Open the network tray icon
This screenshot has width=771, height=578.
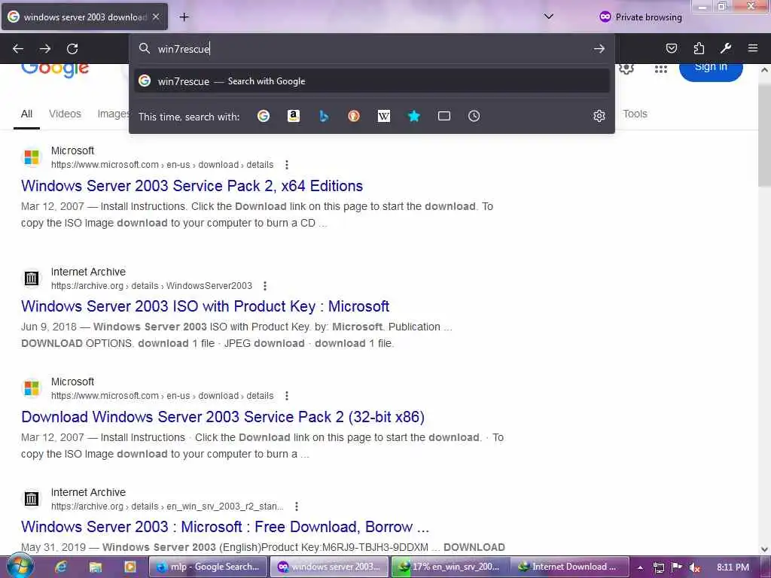(658, 567)
